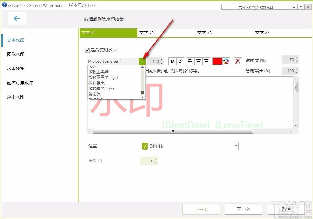This screenshot has width=313, height=219.
Task: Open the Microsoft Sans Serif font dropdown
Action: click(x=142, y=61)
